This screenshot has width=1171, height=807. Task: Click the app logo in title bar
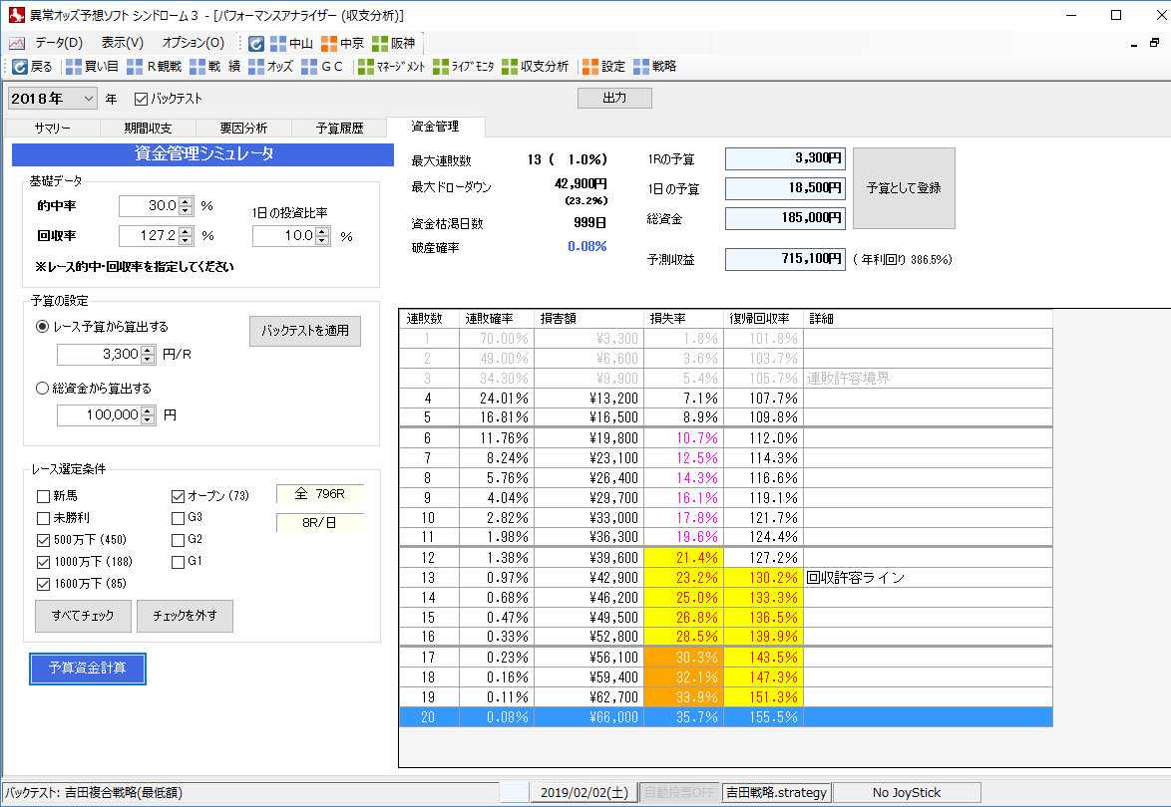16,14
